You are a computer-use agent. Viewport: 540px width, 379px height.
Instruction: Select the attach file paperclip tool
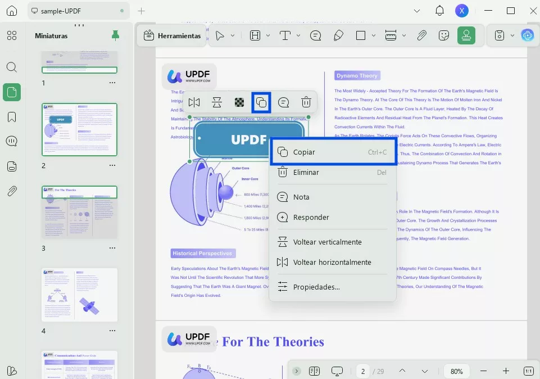(422, 35)
